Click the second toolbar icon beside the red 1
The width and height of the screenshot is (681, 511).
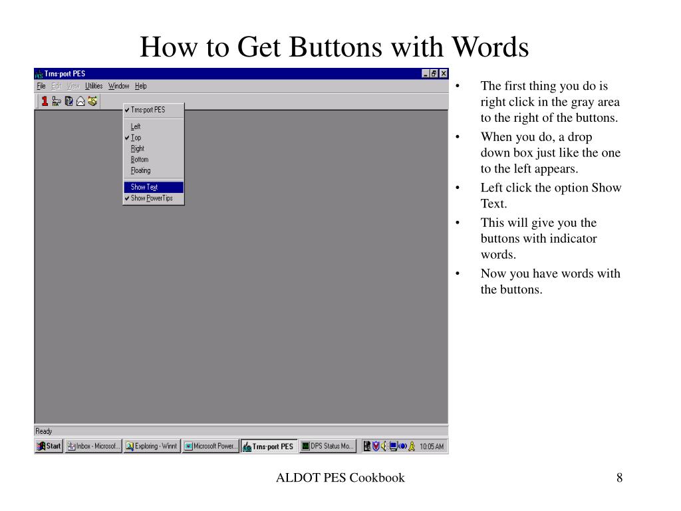[x=57, y=101]
